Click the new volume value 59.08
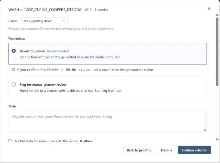The width and height of the screenshot is (220, 163). coord(71,70)
